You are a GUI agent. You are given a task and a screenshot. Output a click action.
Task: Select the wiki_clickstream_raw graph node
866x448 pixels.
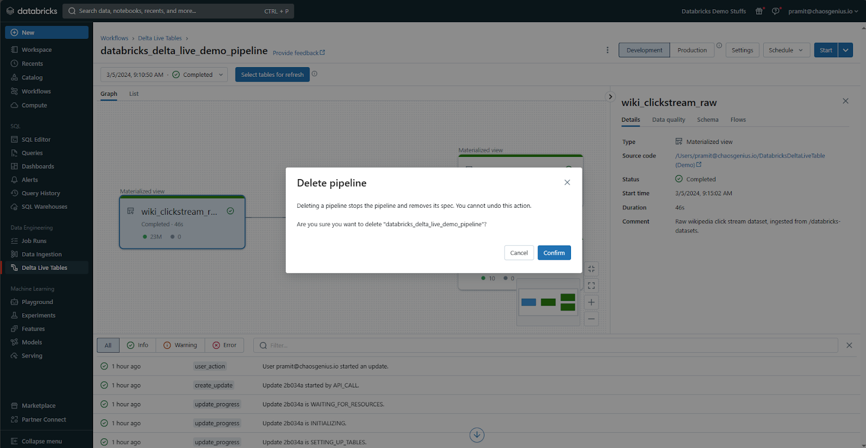[182, 222]
